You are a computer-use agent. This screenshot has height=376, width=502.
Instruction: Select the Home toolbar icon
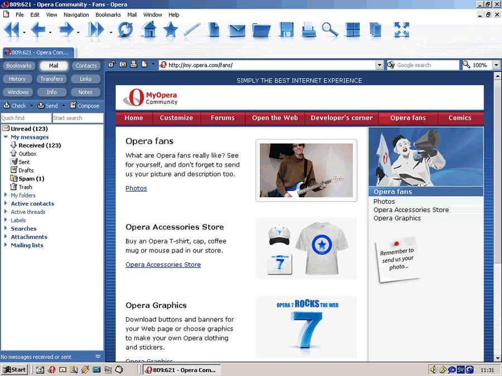click(x=149, y=31)
